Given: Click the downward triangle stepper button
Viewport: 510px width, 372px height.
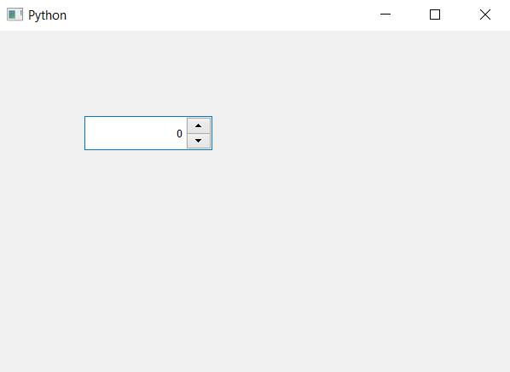Looking at the screenshot, I should [199, 141].
